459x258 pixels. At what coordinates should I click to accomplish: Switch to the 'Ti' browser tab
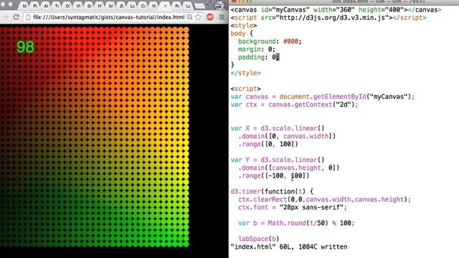pos(57,6)
